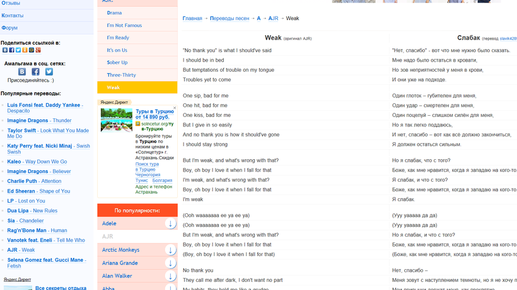Viewport: 517px width, 290px height.
Task: Expand Alan Walker song list arrow
Action: pyautogui.click(x=170, y=276)
